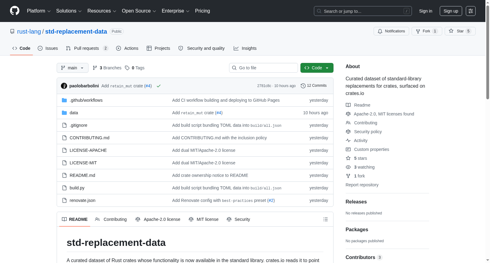Switch to the Insights tab

[245, 48]
